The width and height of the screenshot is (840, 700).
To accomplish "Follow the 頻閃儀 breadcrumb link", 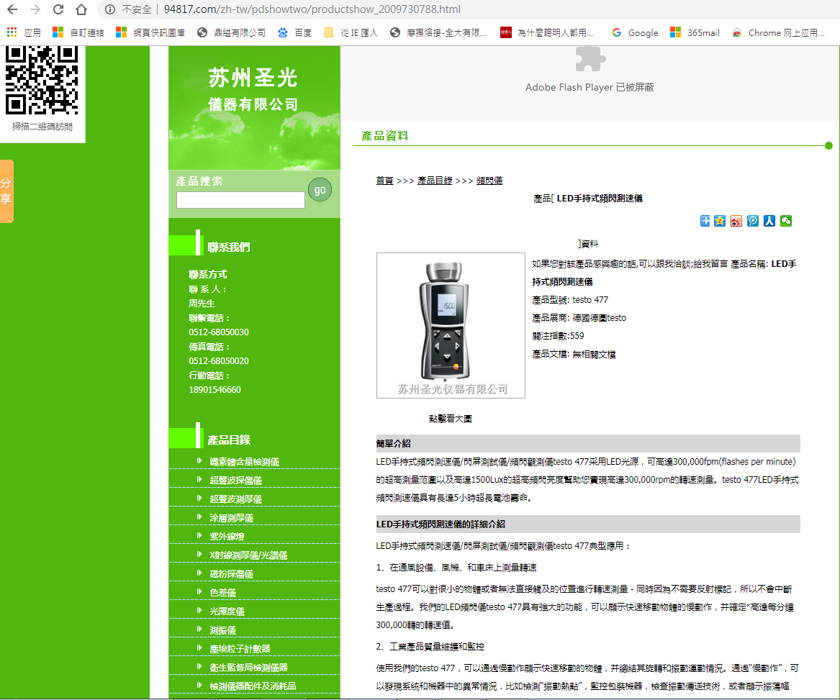I will coord(489,181).
